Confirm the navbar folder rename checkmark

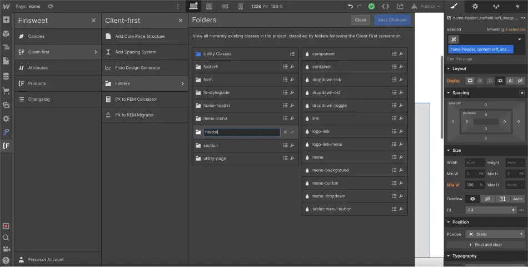292,132
